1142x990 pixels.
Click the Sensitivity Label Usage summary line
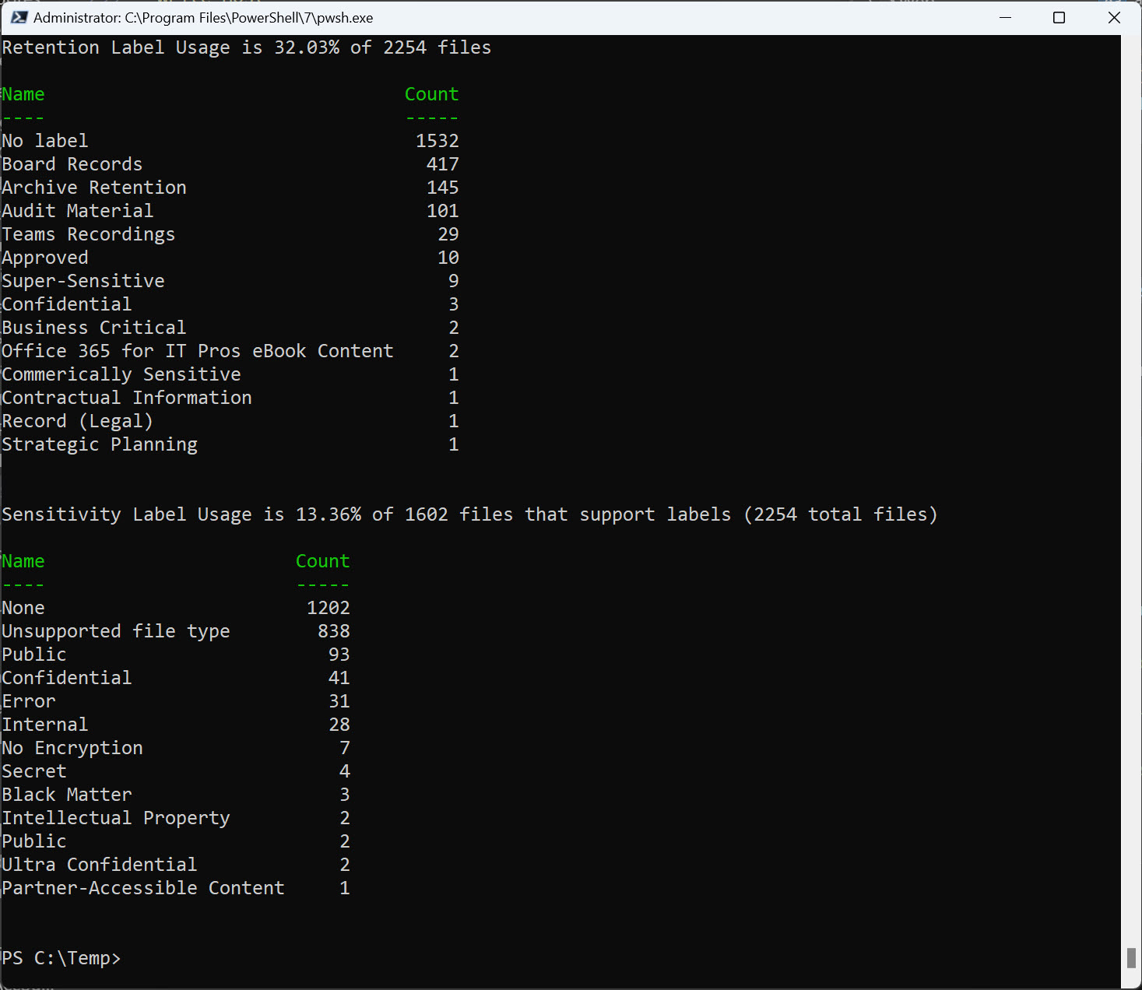(x=469, y=514)
